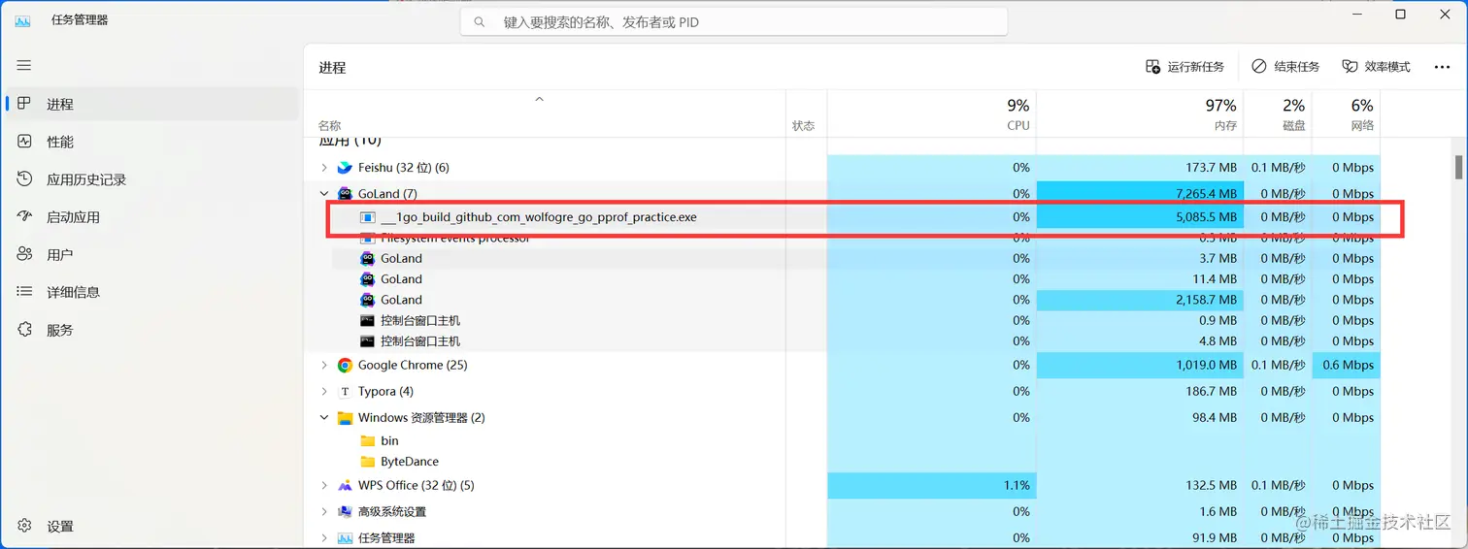Click the Feishu app icon
This screenshot has height=549, width=1468.
(x=345, y=168)
